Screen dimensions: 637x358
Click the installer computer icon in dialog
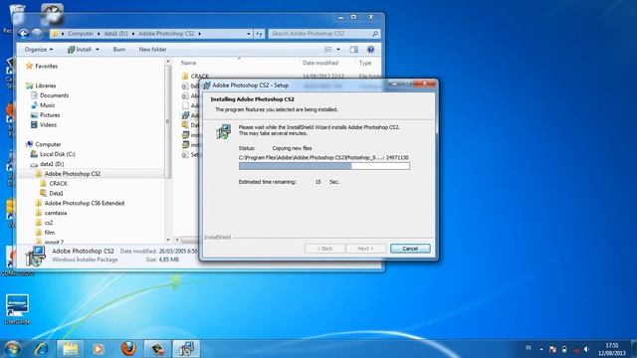point(224,132)
